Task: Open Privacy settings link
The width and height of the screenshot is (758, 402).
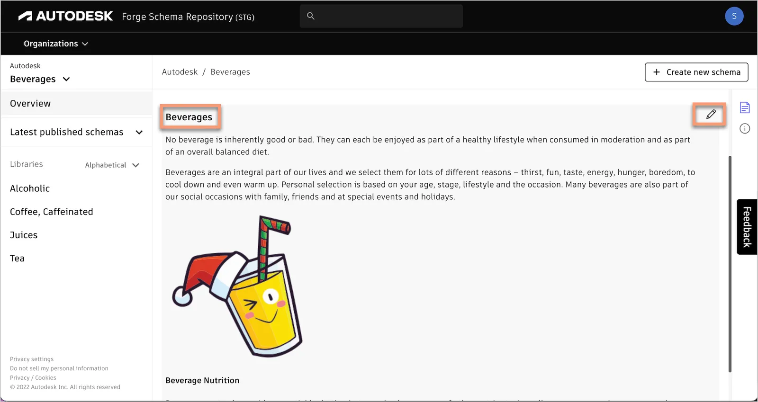Action: point(32,359)
